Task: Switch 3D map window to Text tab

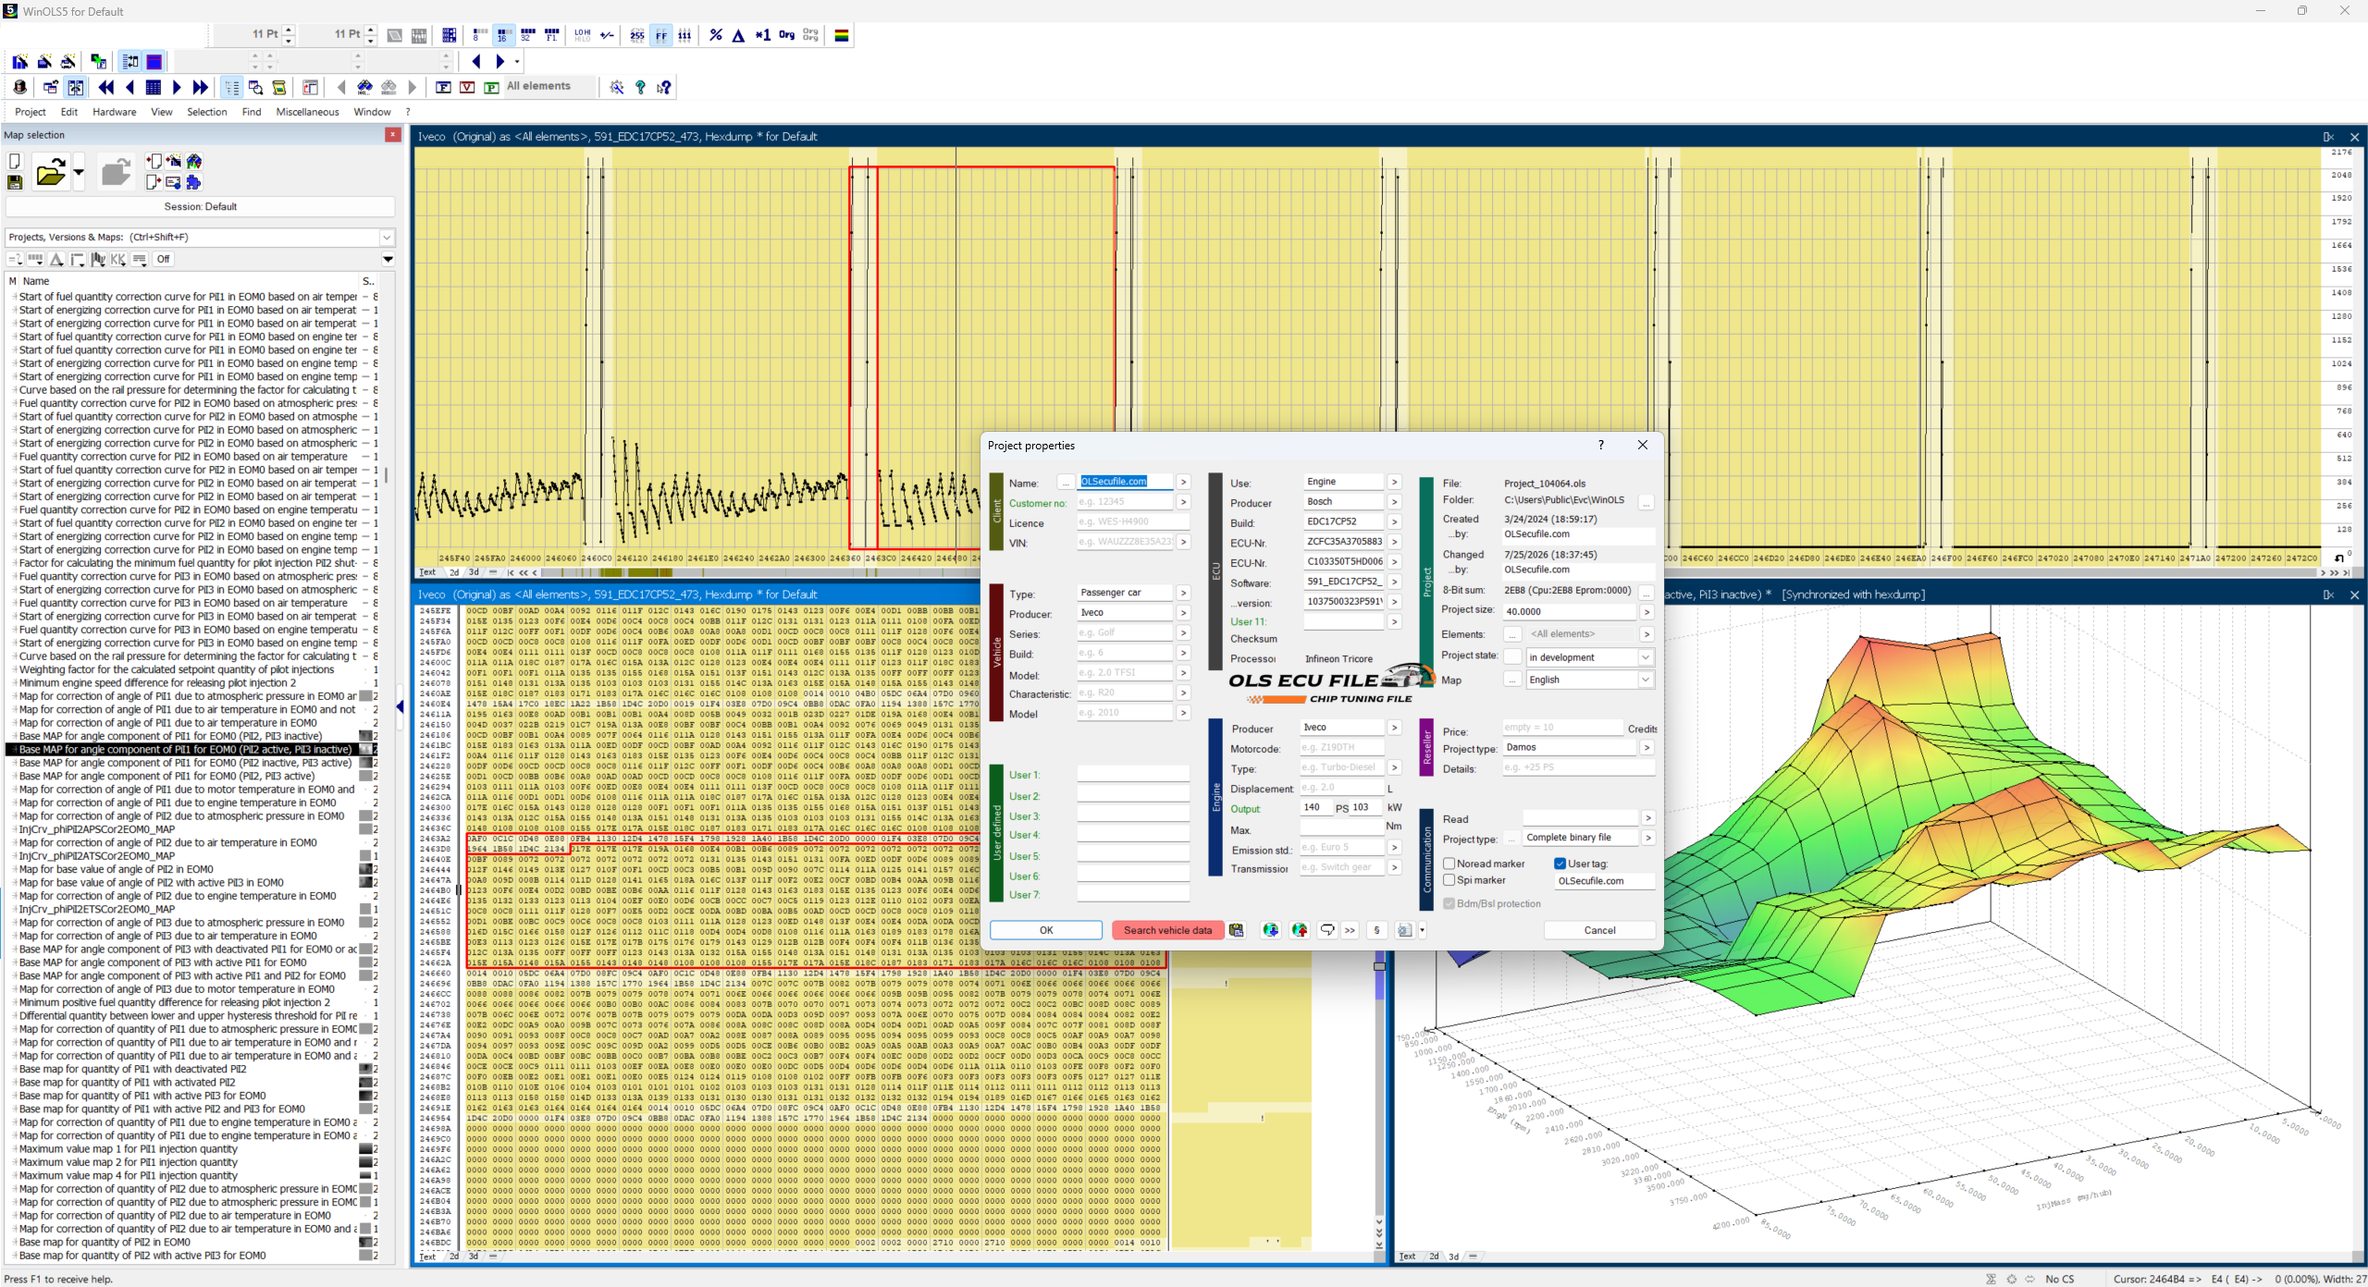Action: 1407,1256
